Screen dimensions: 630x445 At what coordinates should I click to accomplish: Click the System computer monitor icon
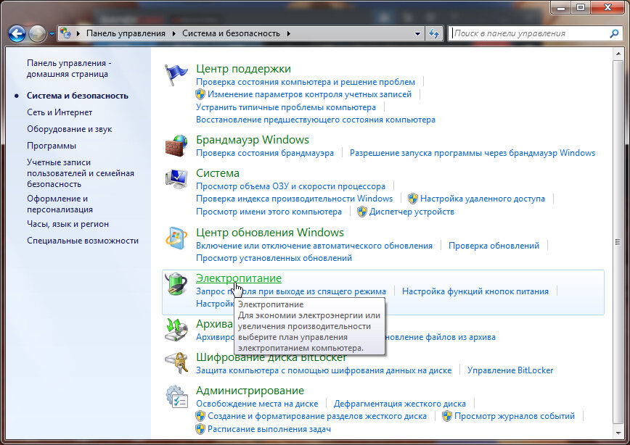click(176, 179)
